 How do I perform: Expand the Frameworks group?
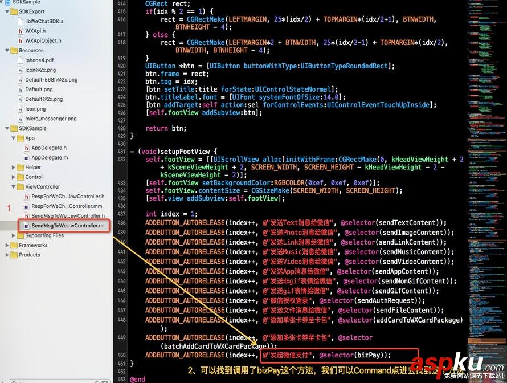click(7, 245)
